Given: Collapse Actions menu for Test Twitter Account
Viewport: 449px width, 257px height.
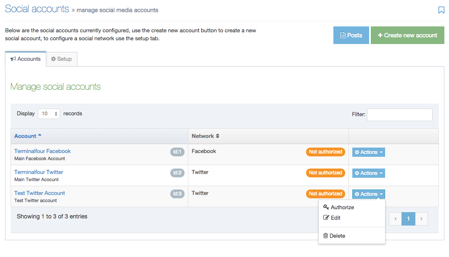Looking at the screenshot, I should tap(368, 194).
